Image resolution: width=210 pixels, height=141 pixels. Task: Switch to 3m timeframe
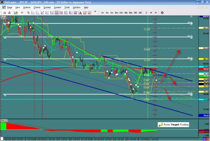point(107,13)
